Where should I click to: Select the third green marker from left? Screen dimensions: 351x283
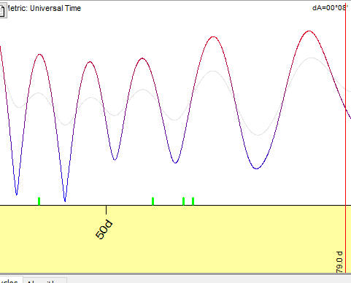(x=183, y=201)
